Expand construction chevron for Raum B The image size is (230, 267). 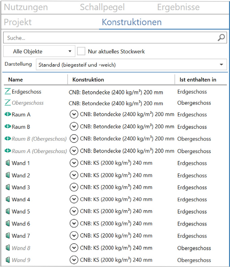74,127
